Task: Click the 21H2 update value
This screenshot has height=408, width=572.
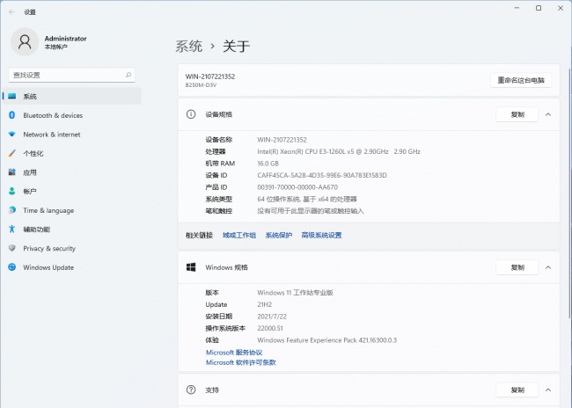Action: (x=265, y=304)
